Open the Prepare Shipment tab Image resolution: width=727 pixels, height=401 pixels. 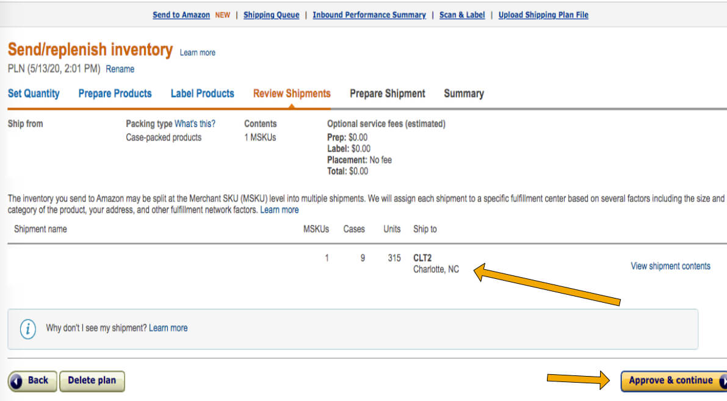coord(387,93)
